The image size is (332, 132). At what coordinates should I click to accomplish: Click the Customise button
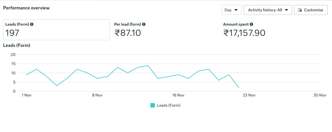point(311,10)
